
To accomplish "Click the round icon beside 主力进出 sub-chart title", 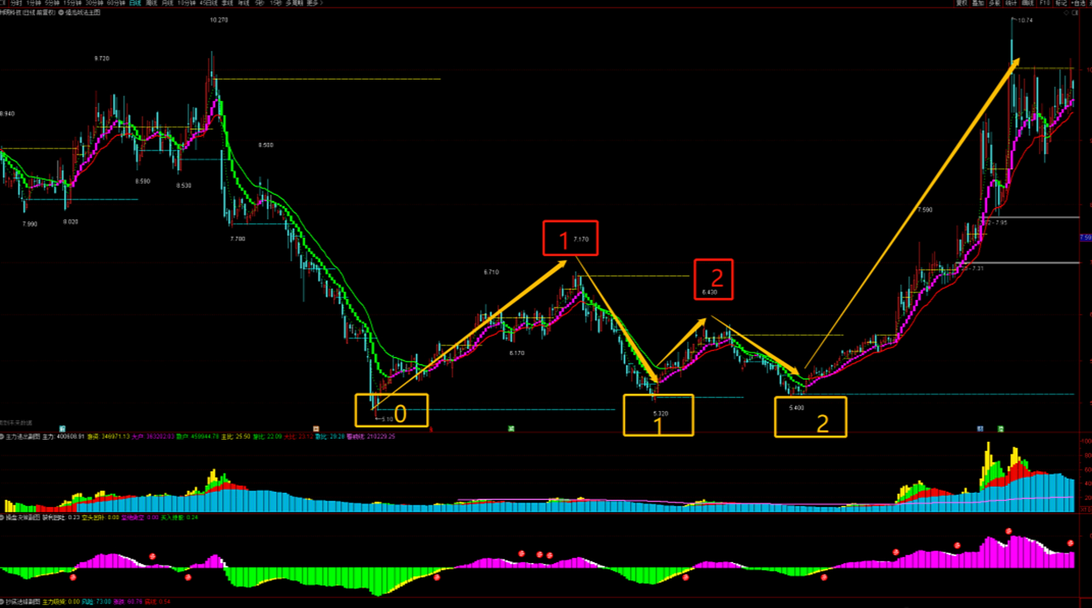I will (x=2, y=437).
